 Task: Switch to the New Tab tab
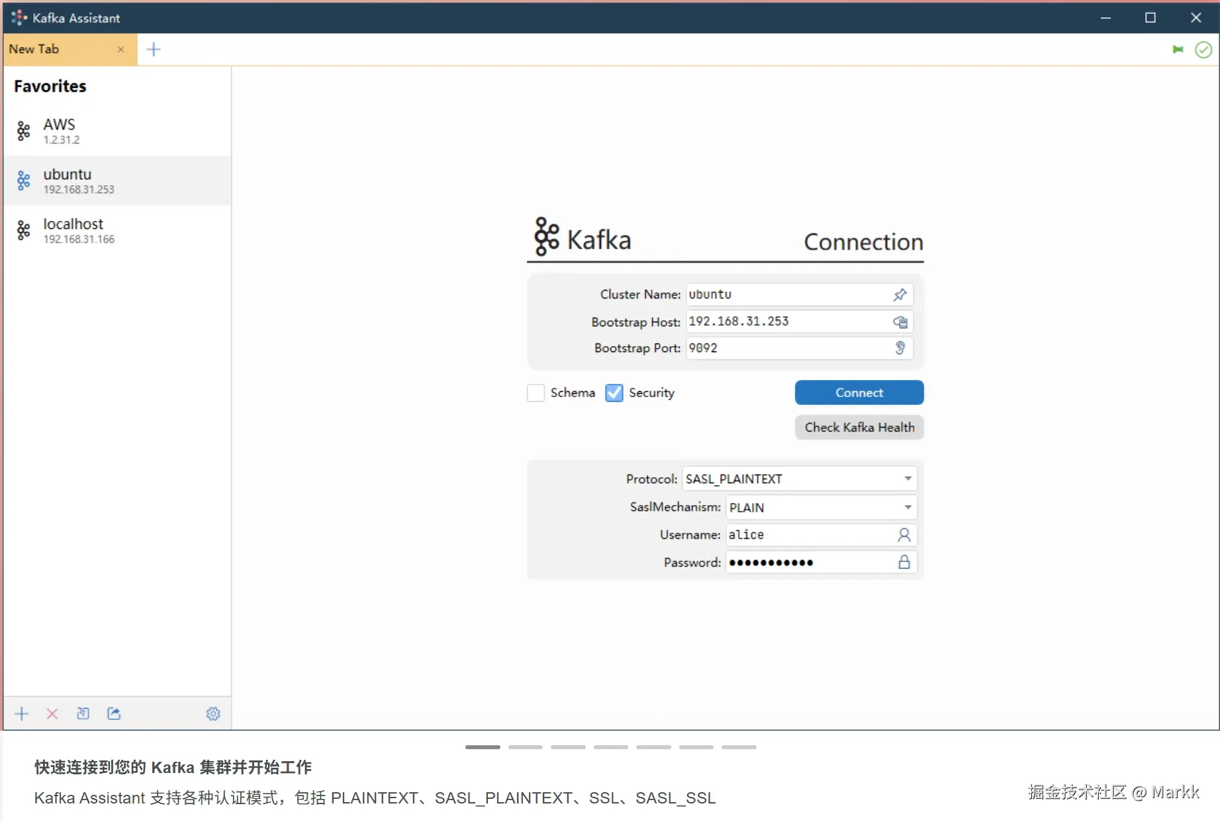click(x=70, y=50)
